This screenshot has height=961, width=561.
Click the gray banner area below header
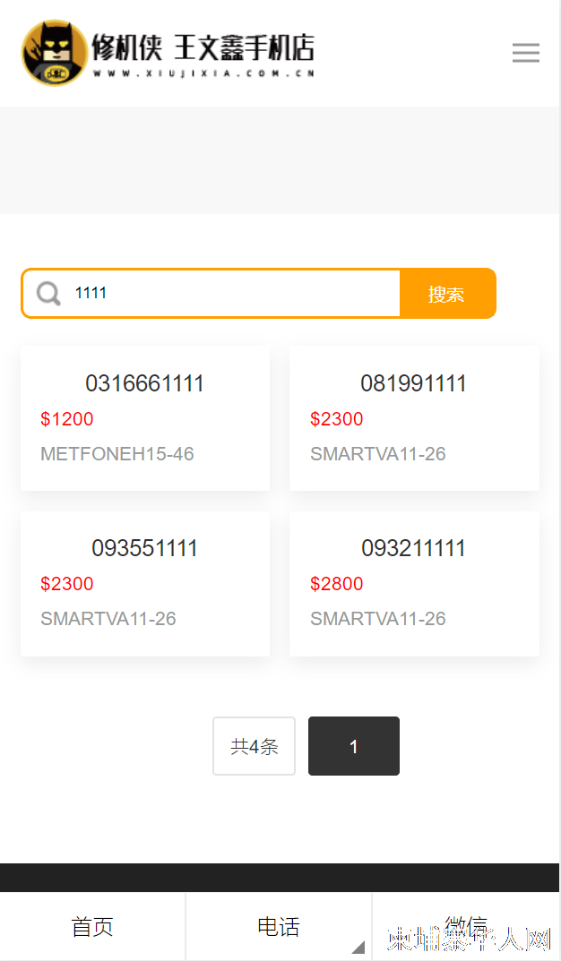pyautogui.click(x=280, y=160)
